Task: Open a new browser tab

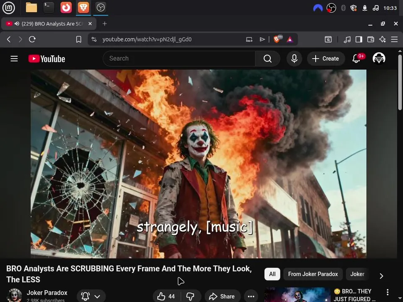Action: point(105,23)
